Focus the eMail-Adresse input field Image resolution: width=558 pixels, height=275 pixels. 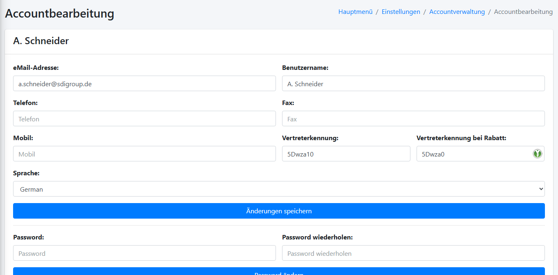(x=144, y=83)
